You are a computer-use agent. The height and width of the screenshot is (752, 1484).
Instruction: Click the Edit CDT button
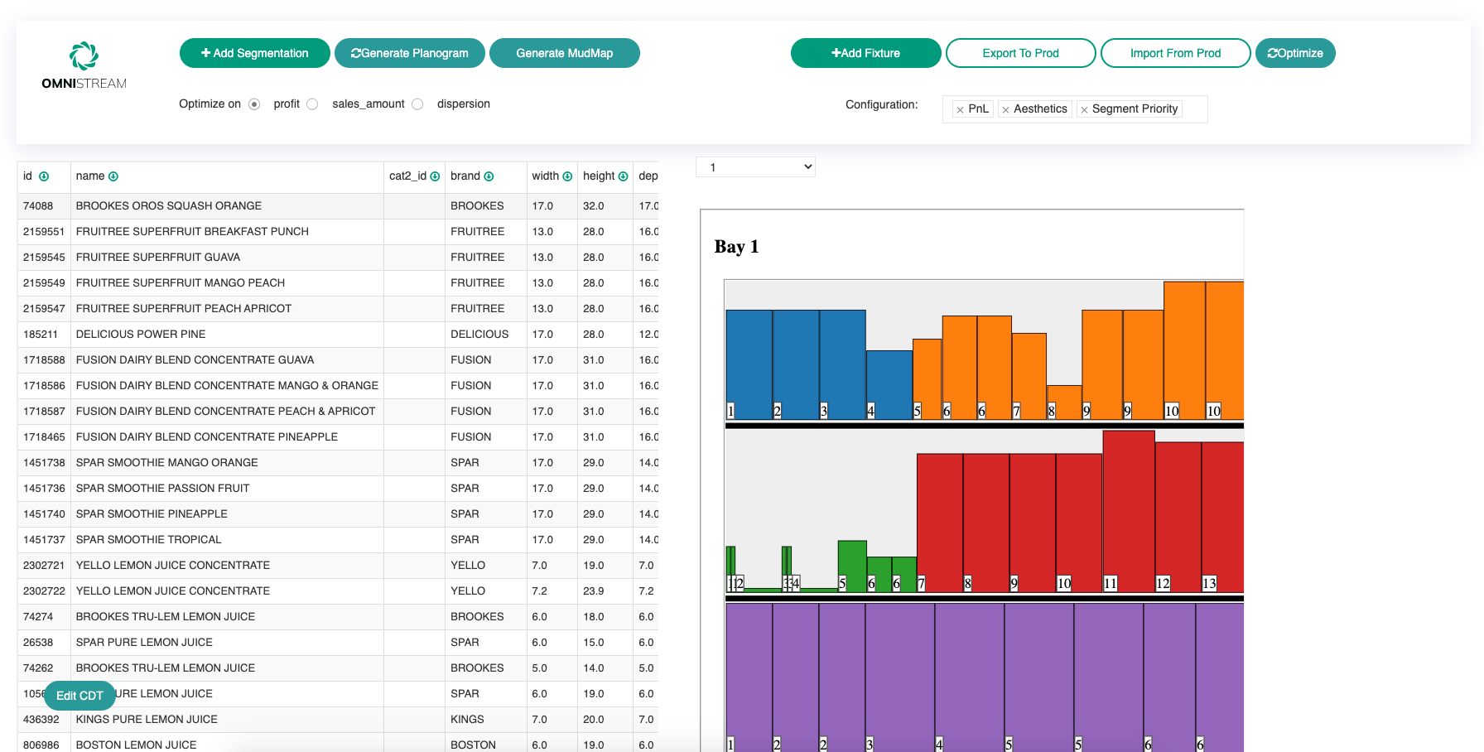[x=79, y=696]
